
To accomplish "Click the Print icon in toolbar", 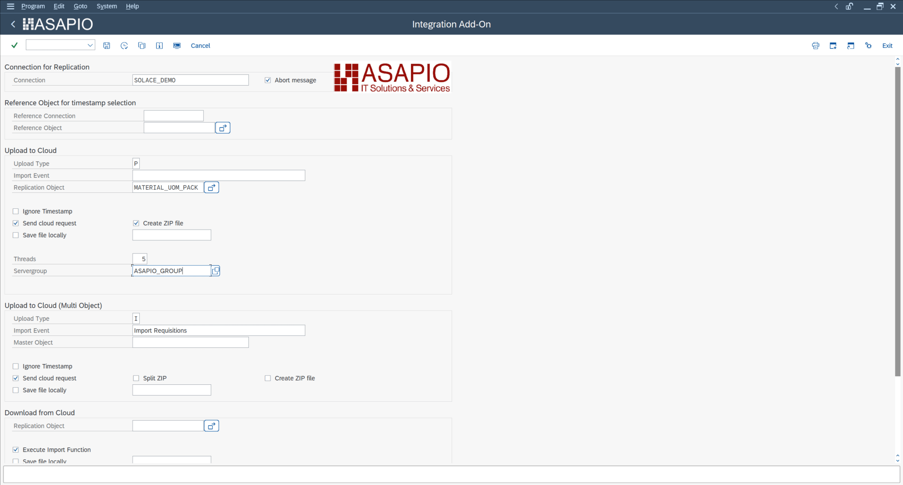I will [x=816, y=46].
